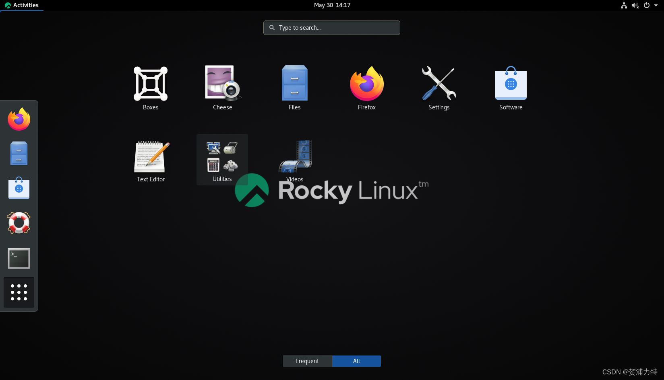Launch Firefox from the app grid
The height and width of the screenshot is (380, 664).
click(x=366, y=88)
